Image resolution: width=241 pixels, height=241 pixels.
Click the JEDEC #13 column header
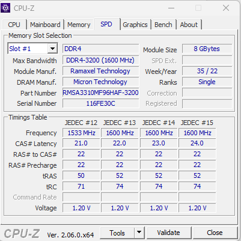coord(120,123)
